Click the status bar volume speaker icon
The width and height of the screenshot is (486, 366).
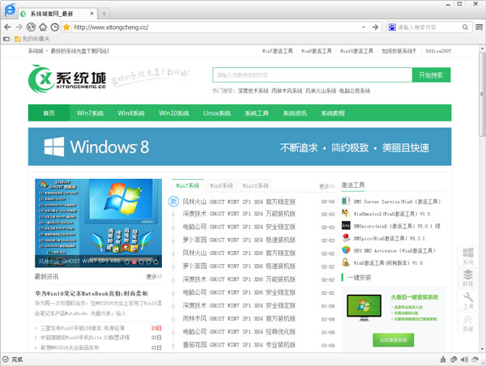(x=464, y=360)
